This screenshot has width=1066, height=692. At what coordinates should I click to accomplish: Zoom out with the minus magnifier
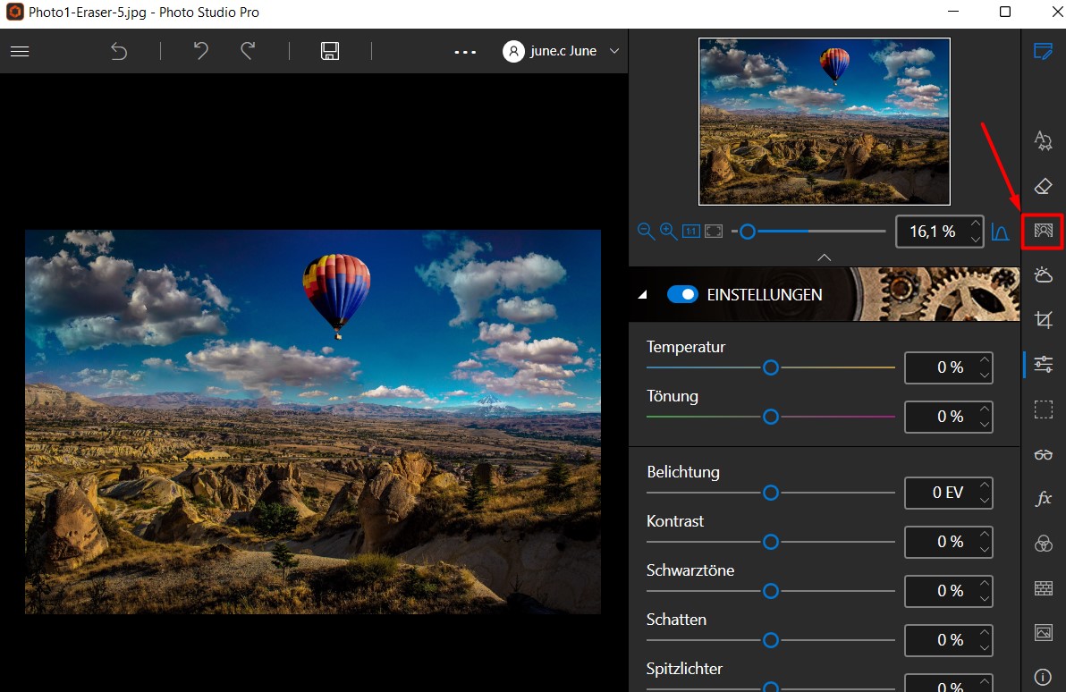point(646,232)
